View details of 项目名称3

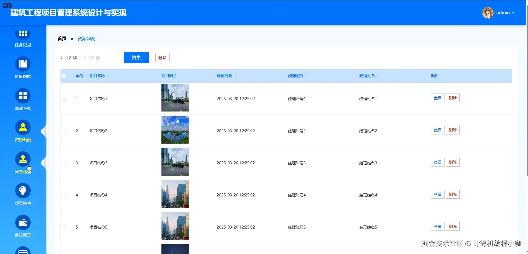click(x=438, y=162)
